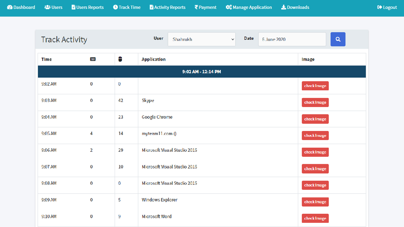Check image for the Google Chrome entry
404x227 pixels.
point(315,119)
